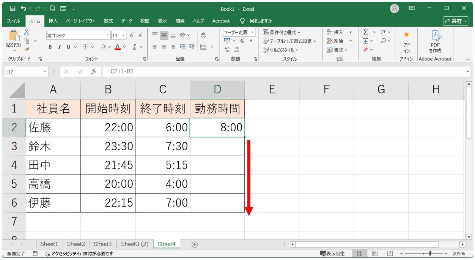Image resolution: width=475 pixels, height=260 pixels.
Task: Click PDFを作成 Acrobat button
Action: [435, 42]
